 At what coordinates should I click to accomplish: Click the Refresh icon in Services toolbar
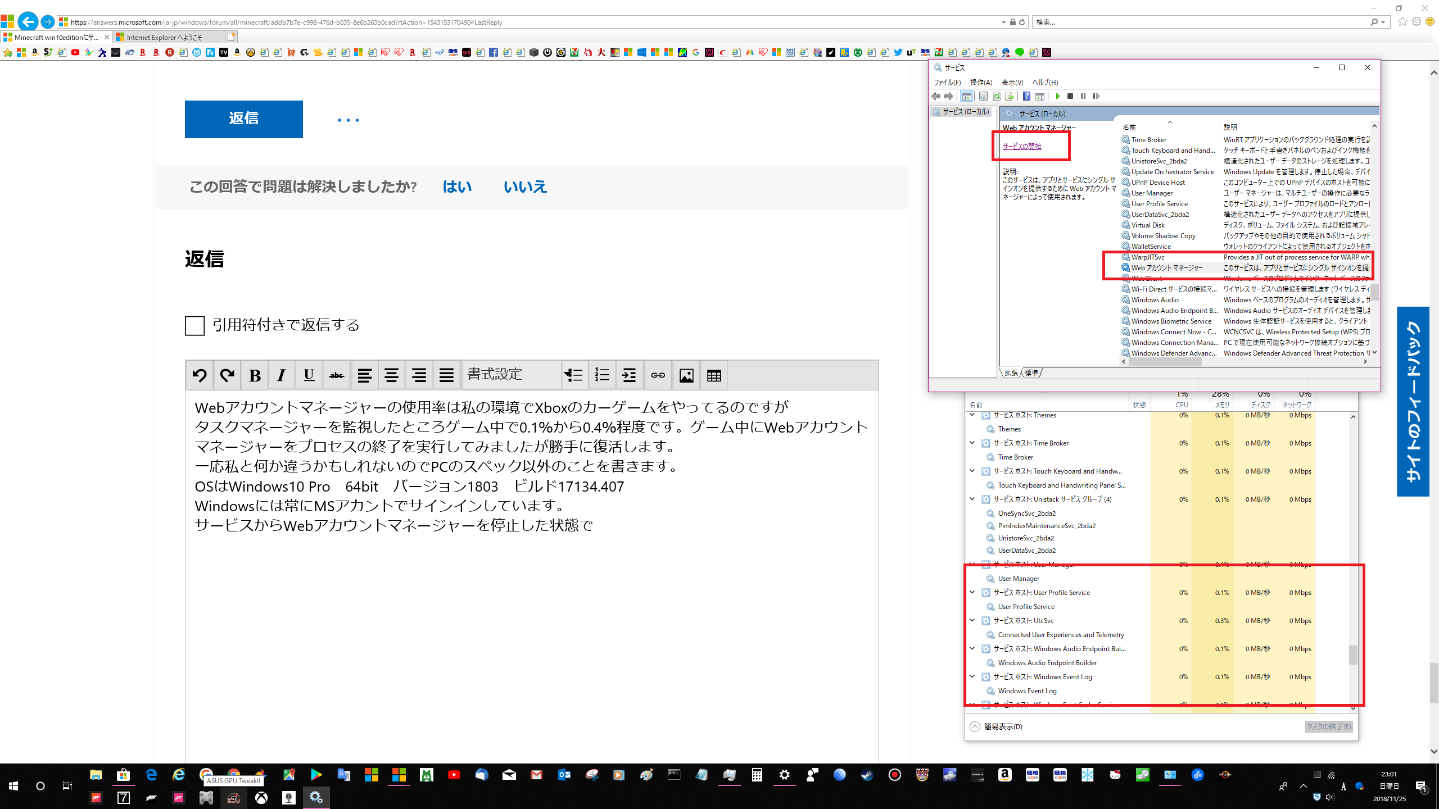click(996, 96)
